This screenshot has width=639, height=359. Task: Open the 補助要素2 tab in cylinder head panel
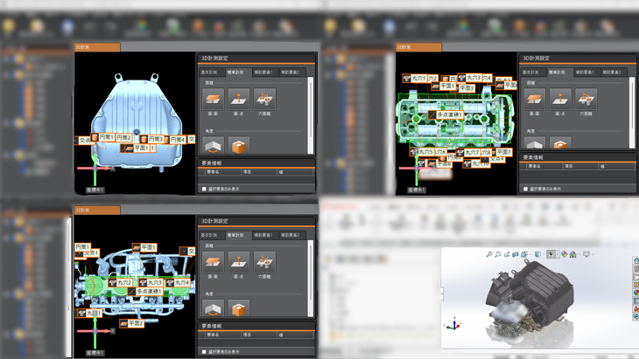(612, 72)
